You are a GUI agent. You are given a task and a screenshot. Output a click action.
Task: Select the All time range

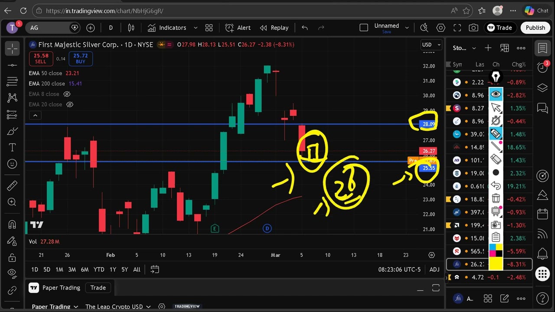pyautogui.click(x=137, y=270)
